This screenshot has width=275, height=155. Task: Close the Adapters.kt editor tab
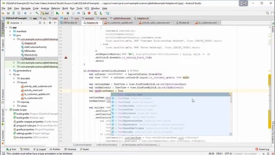[100, 23]
